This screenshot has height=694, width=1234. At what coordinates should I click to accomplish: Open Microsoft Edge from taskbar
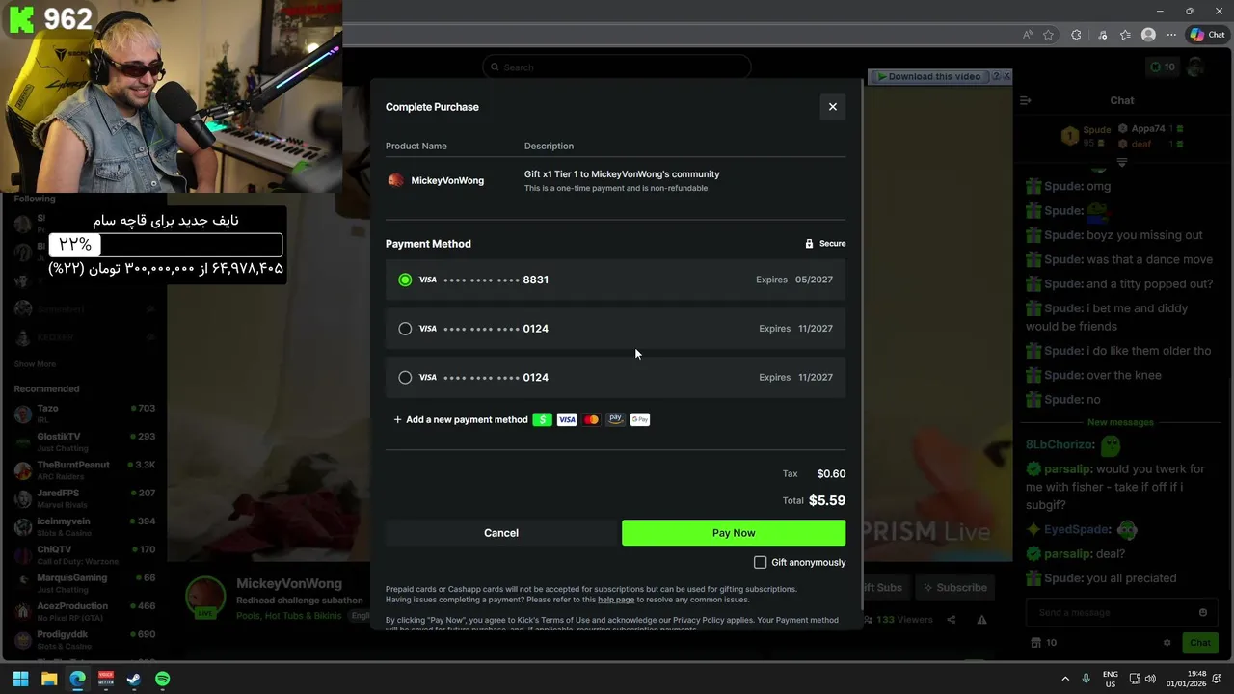pos(77,679)
